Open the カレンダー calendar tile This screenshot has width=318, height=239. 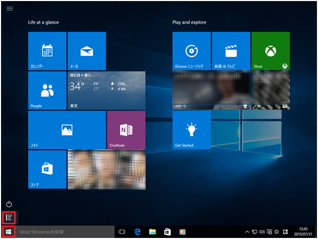[47, 51]
